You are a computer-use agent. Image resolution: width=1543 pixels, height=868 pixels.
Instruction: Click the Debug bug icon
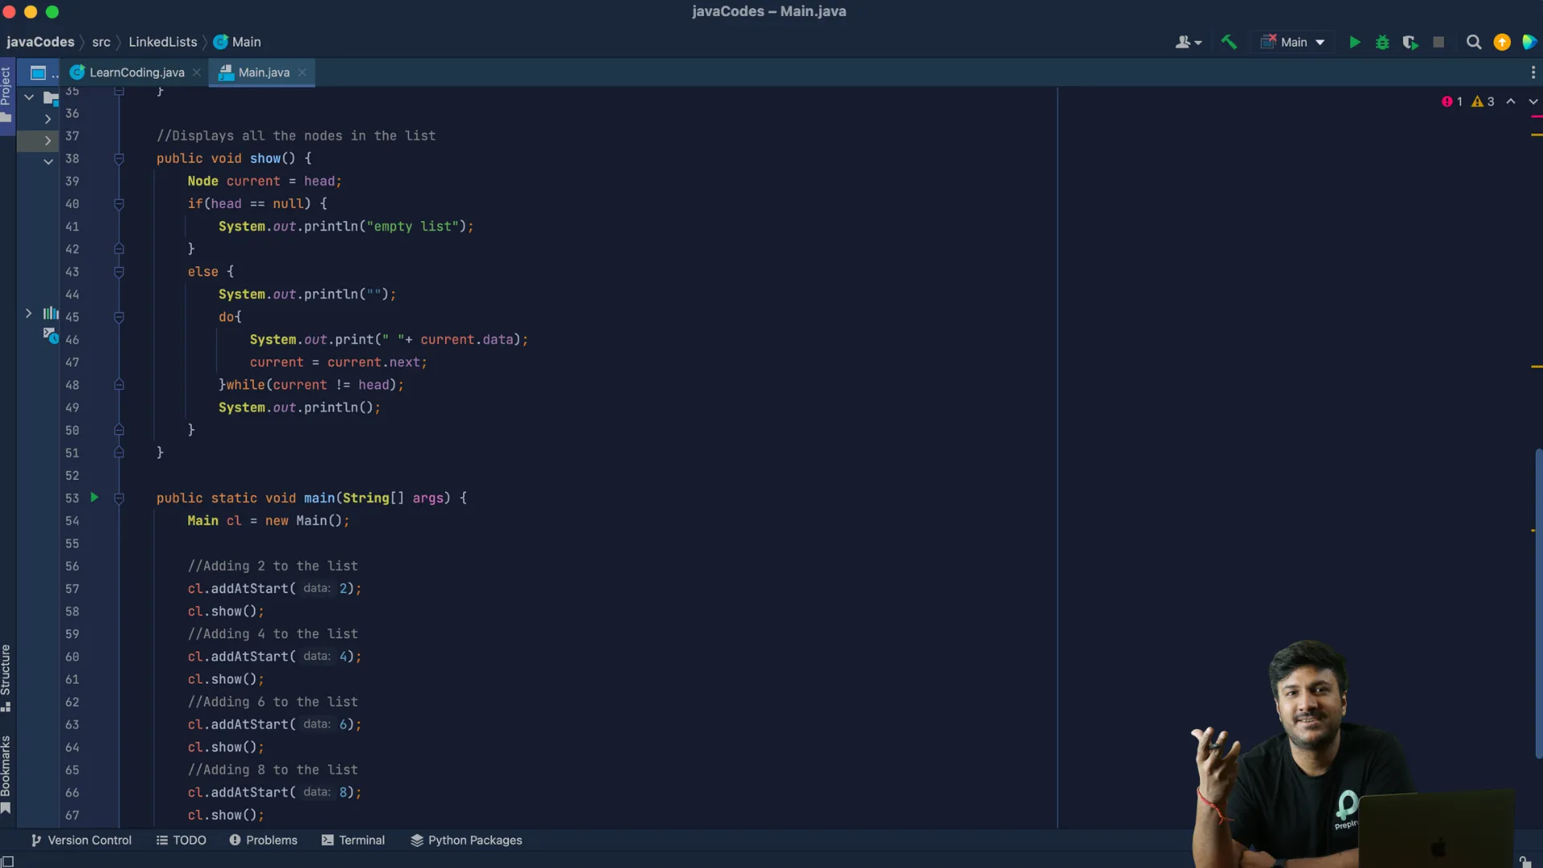[x=1382, y=43]
